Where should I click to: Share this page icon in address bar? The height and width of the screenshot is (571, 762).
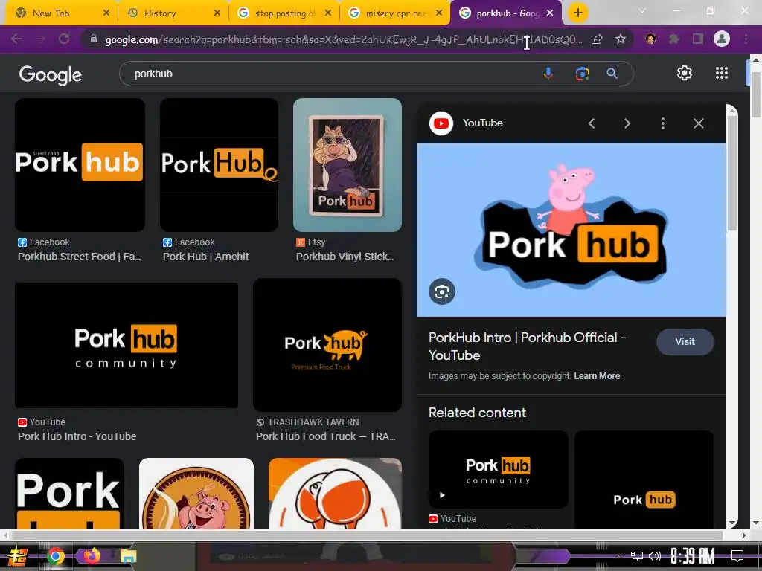(597, 39)
